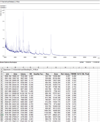Select intensity cell 6085.000

pos(23,102)
